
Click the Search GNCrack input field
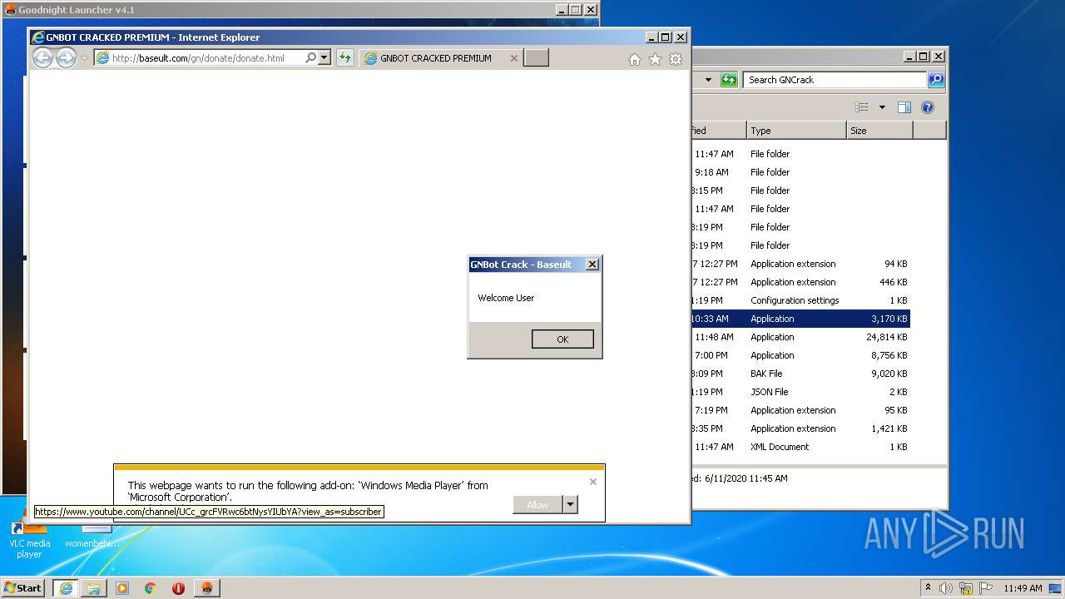pyautogui.click(x=835, y=80)
